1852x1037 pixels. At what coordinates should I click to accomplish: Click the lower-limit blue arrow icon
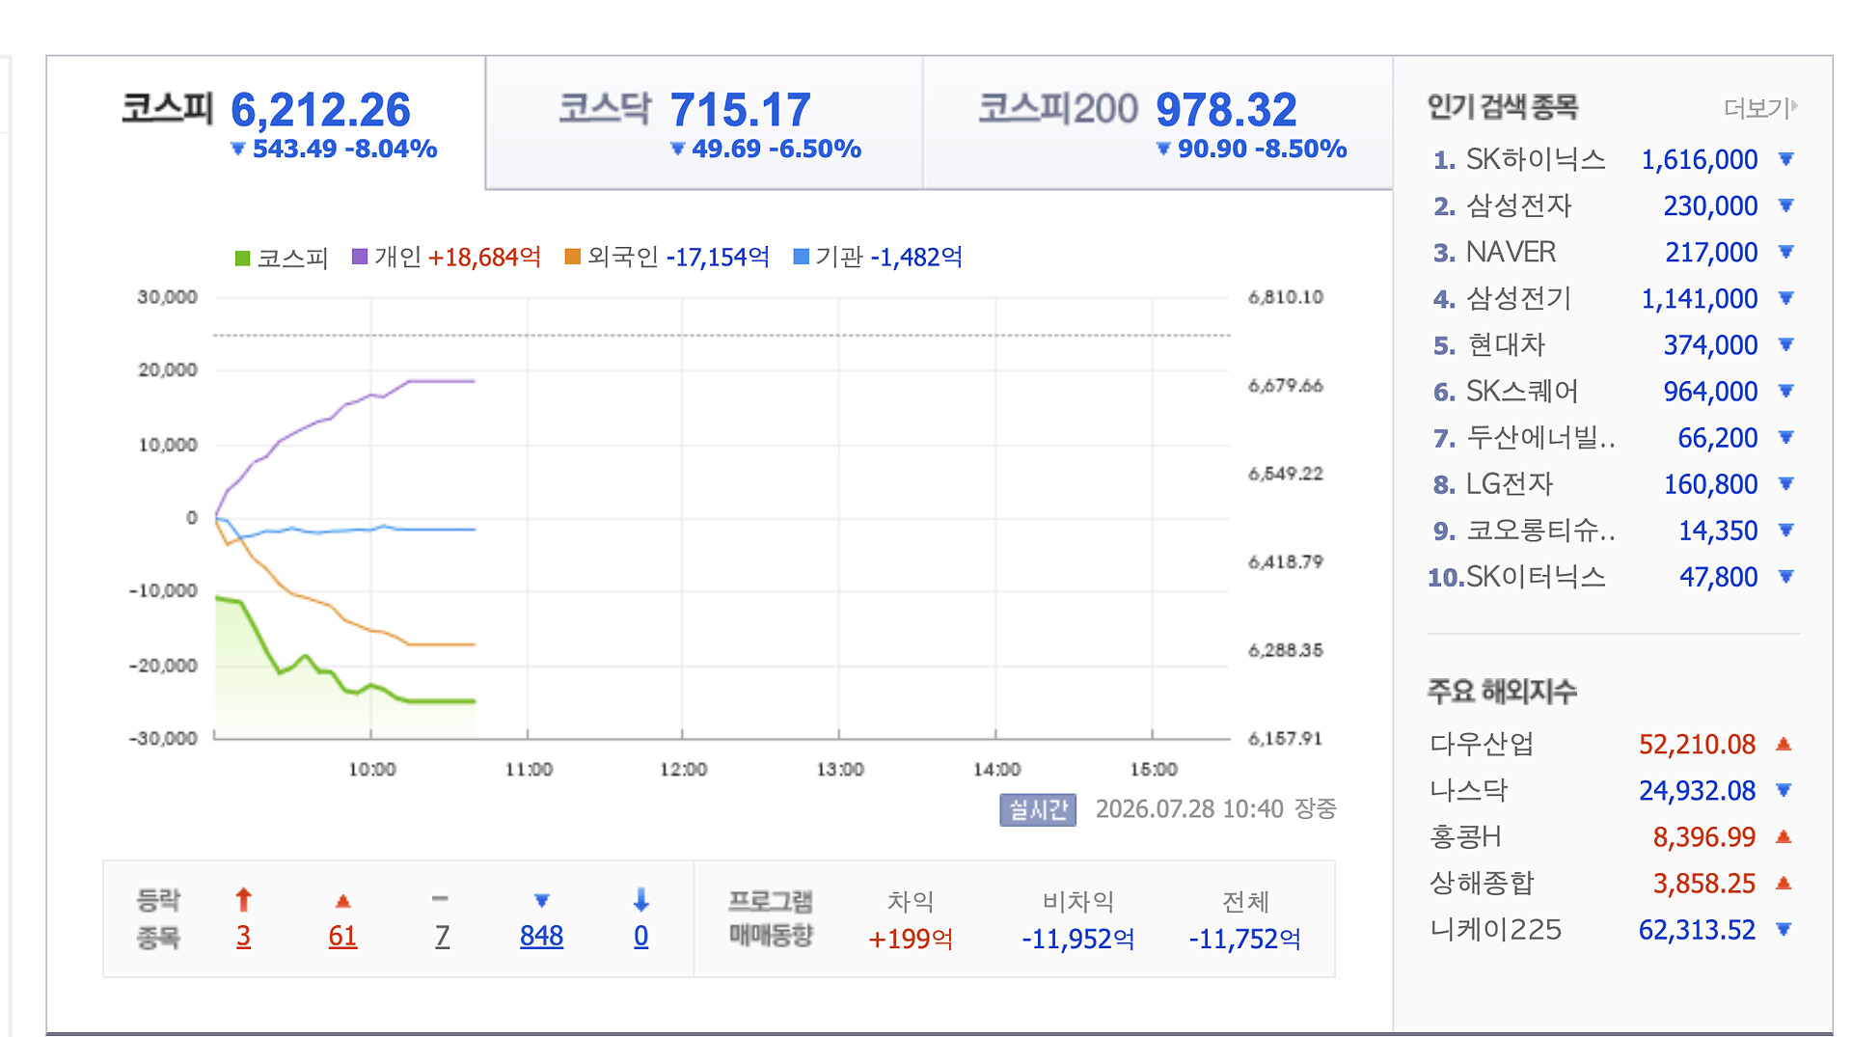coord(640,900)
